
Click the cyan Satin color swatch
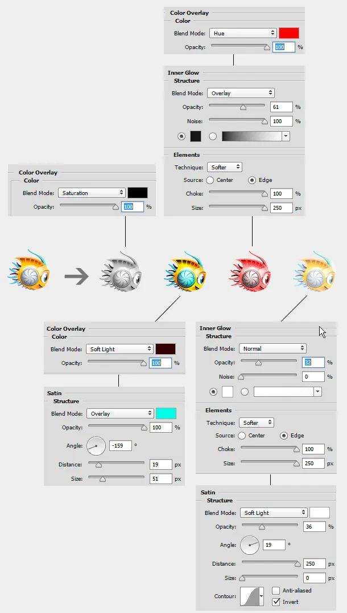tap(166, 413)
